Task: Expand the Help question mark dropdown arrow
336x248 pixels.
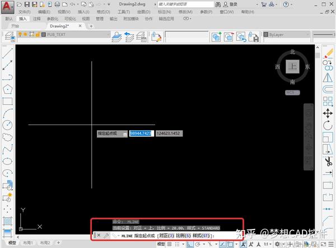Action: [292, 4]
